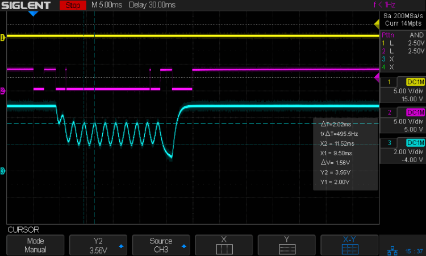
Task: Click the ΔT=2.02ms cursor readout
Action: click(336, 125)
